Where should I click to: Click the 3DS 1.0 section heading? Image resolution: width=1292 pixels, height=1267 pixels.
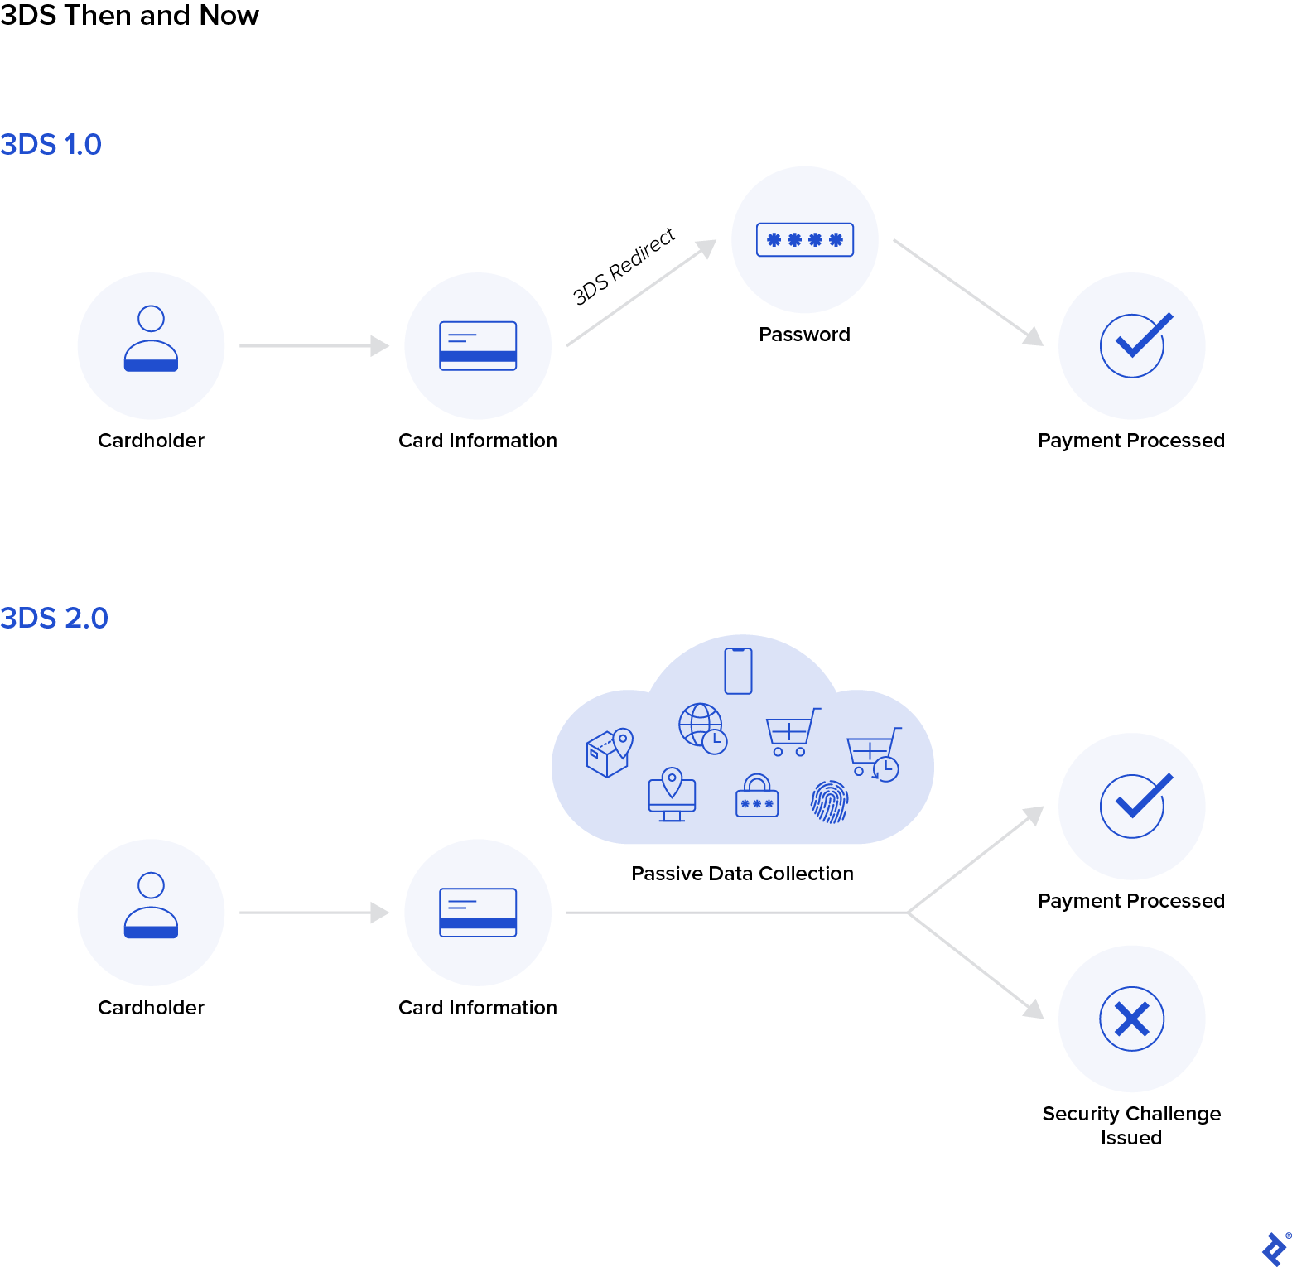(51, 143)
